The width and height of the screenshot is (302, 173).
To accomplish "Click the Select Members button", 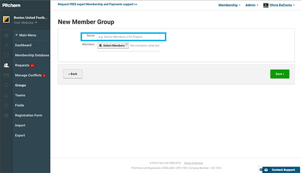I will click(113, 45).
